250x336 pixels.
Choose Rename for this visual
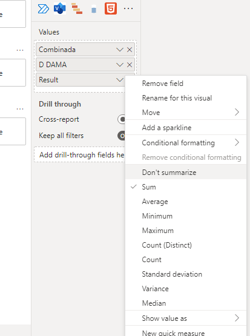coord(186,98)
